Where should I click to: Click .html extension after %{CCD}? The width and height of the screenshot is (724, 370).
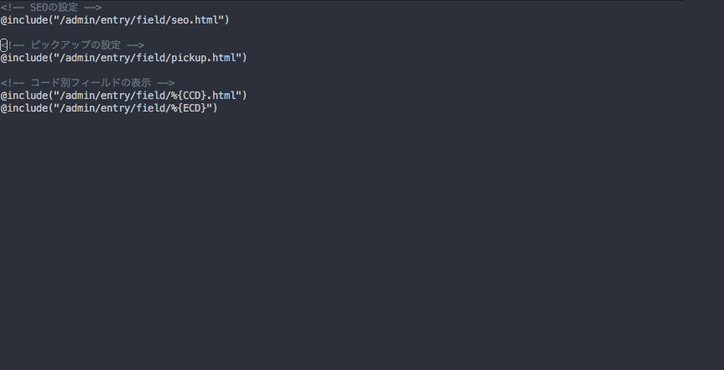click(223, 95)
